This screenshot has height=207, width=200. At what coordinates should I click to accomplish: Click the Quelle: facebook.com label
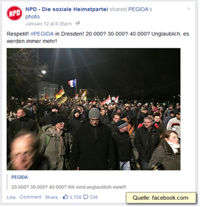click(x=161, y=198)
